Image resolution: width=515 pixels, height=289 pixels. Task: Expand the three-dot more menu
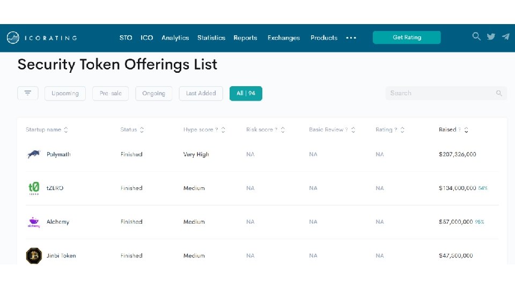[351, 38]
